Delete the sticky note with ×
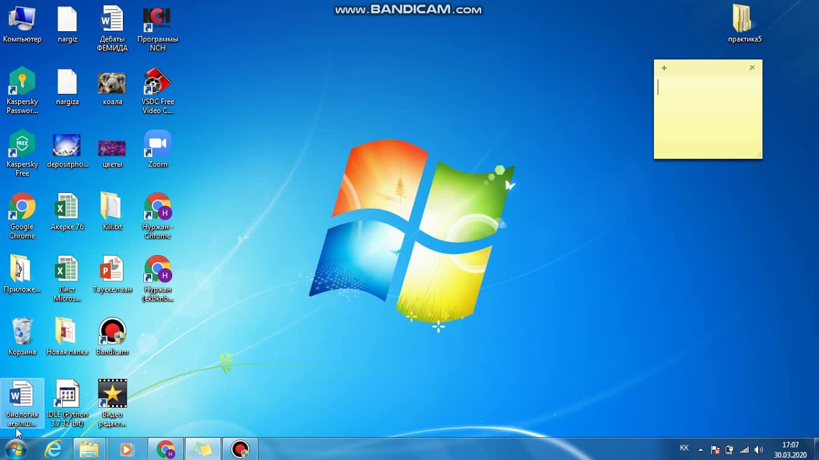This screenshot has width=819, height=460. click(x=752, y=68)
